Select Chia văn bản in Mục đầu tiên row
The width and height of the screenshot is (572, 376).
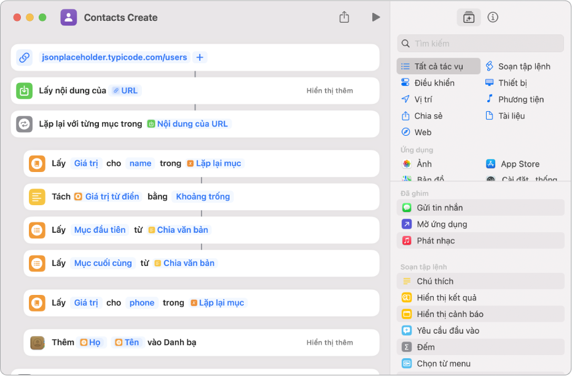point(179,230)
